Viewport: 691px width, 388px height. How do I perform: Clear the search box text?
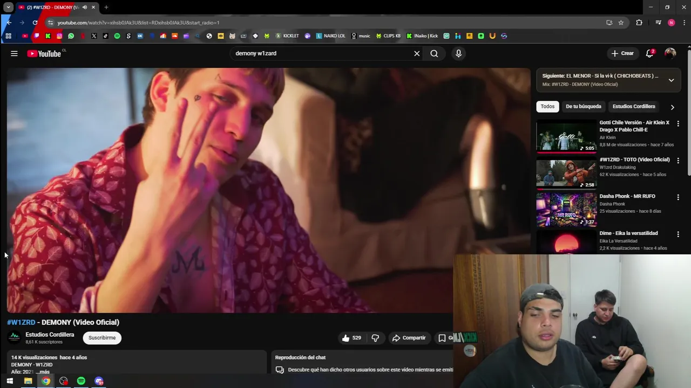click(417, 53)
